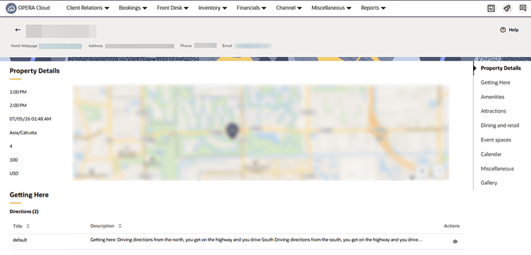This screenshot has width=531, height=255.
Task: Expand the Miscellaneous top menu
Action: (x=331, y=8)
